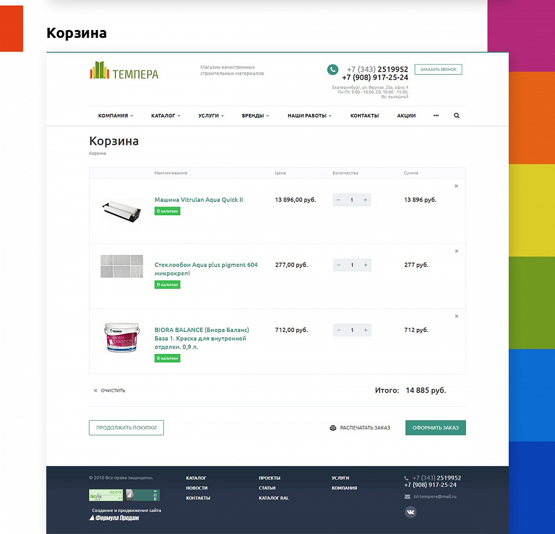Open the VK social icon in footer
The width and height of the screenshot is (555, 534).
pyautogui.click(x=411, y=512)
